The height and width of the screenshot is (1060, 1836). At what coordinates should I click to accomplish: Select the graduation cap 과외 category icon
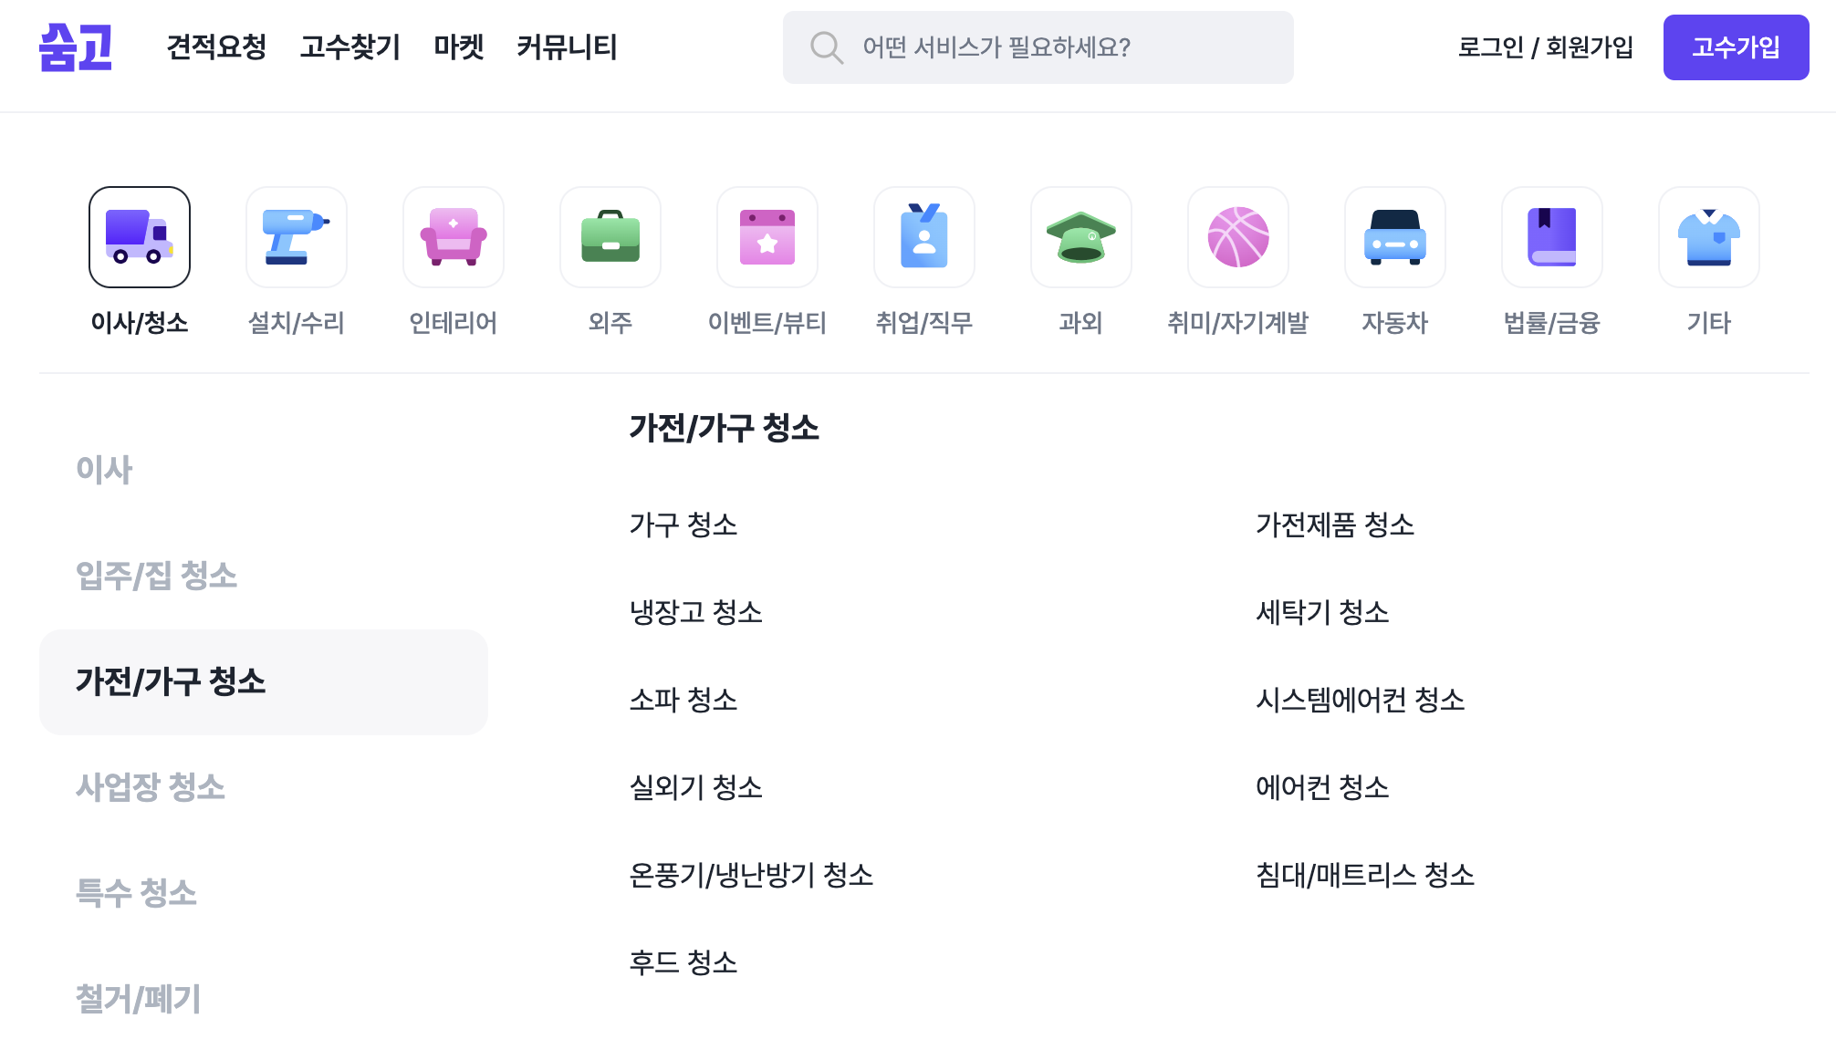click(1081, 237)
